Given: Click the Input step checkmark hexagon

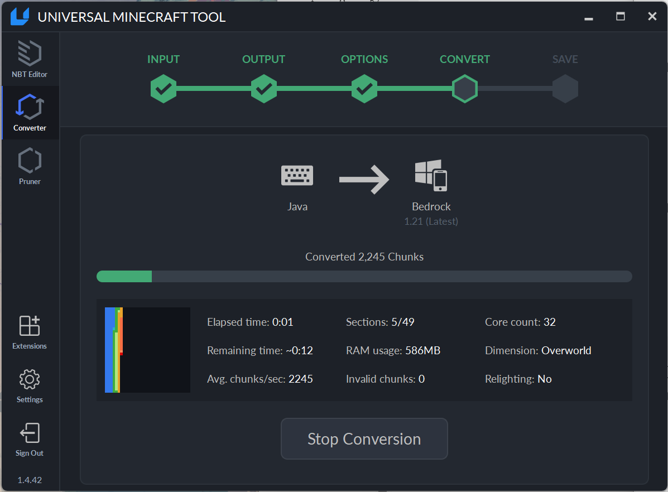Looking at the screenshot, I should click(x=164, y=89).
